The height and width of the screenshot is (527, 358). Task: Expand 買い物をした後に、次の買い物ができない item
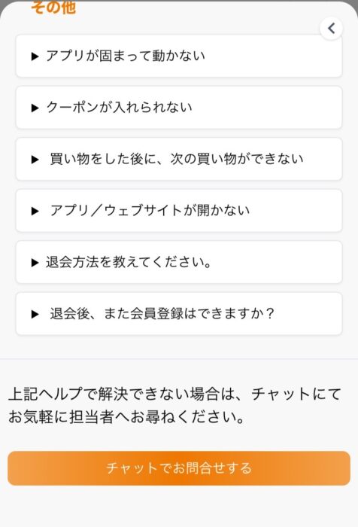[x=179, y=159]
